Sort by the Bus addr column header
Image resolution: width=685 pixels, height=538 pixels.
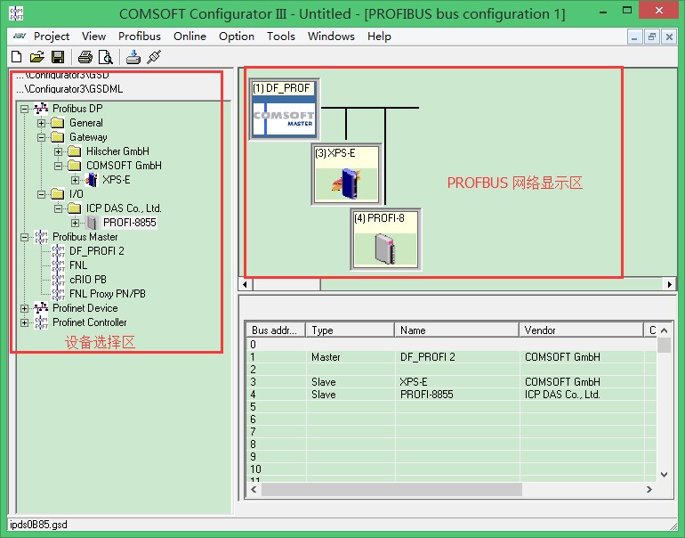point(276,330)
